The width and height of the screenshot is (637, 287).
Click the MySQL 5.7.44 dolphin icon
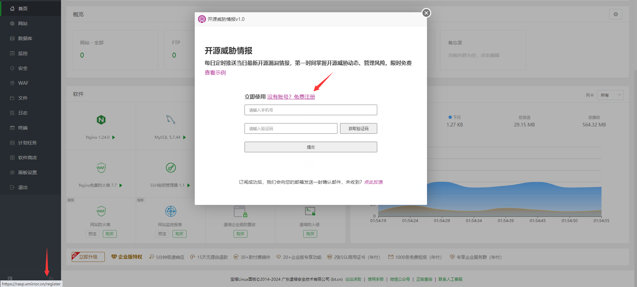tap(171, 120)
